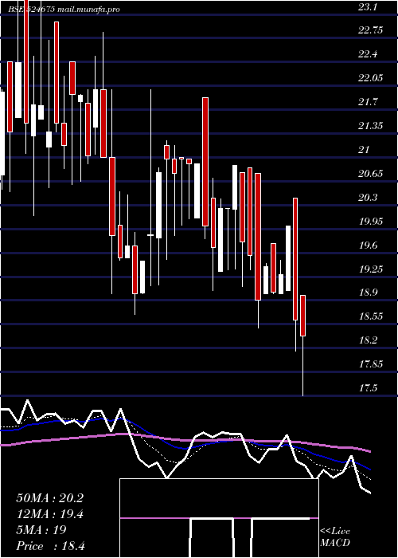Click the 21.7 price axis label
The image size is (398, 558).
pos(368,102)
